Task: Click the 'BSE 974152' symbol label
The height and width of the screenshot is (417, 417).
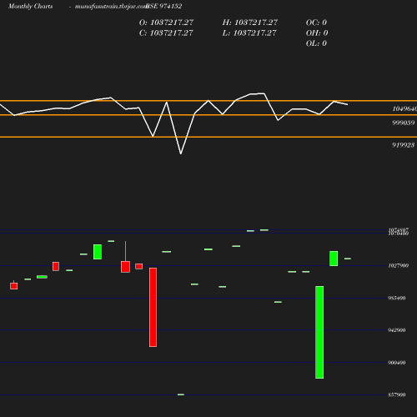Action: 163,7
